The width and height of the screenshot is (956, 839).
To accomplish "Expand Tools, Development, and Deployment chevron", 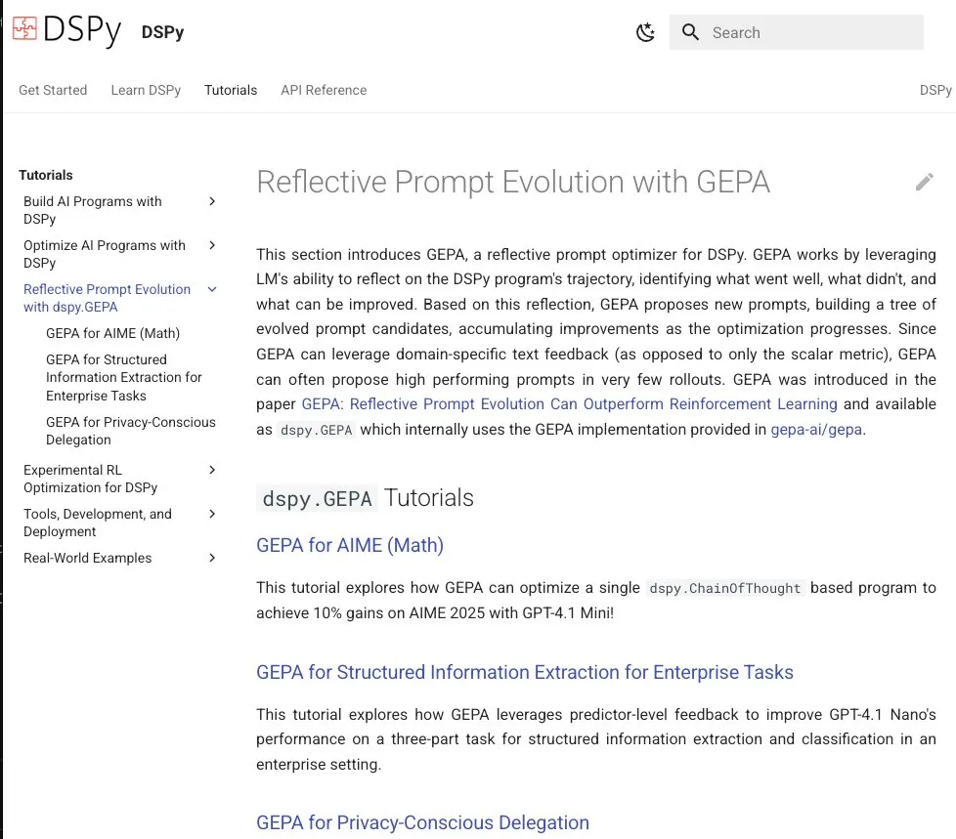I will [x=212, y=515].
